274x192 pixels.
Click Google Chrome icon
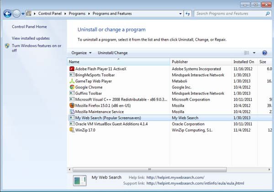click(x=72, y=87)
